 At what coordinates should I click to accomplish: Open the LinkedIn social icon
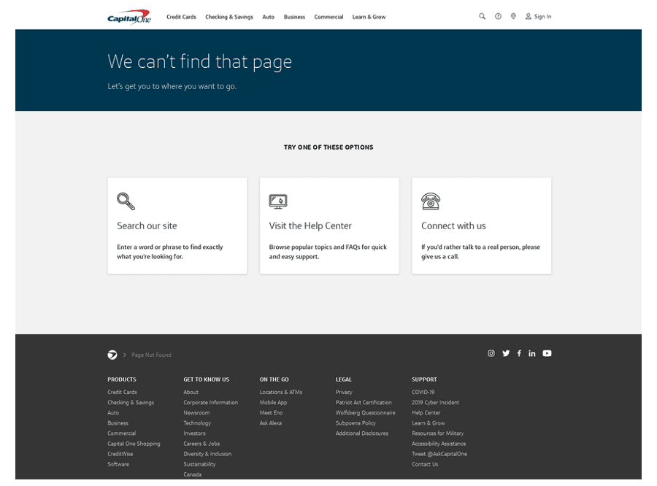pyautogui.click(x=531, y=353)
